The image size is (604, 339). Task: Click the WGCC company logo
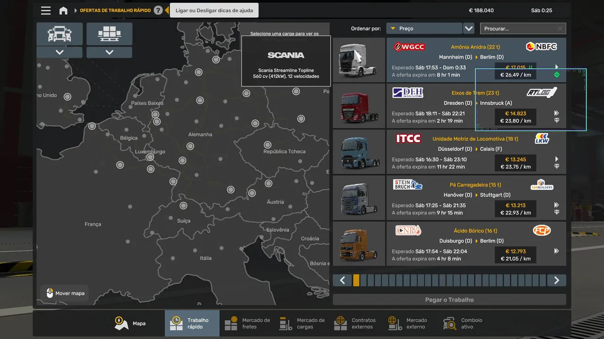click(x=409, y=47)
